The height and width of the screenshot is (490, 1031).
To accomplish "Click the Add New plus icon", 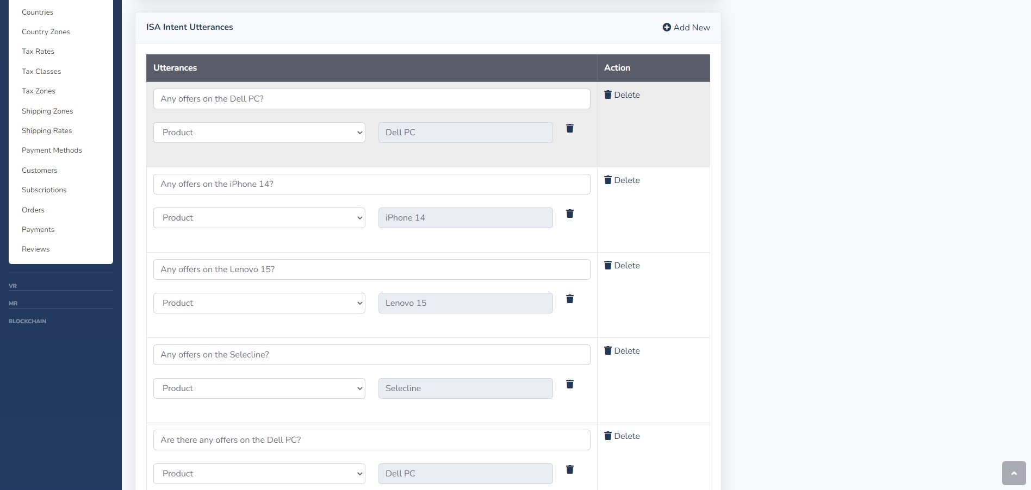I will (x=667, y=27).
